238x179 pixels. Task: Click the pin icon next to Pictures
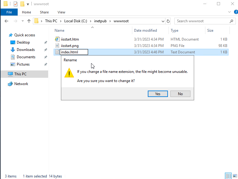pos(45,64)
